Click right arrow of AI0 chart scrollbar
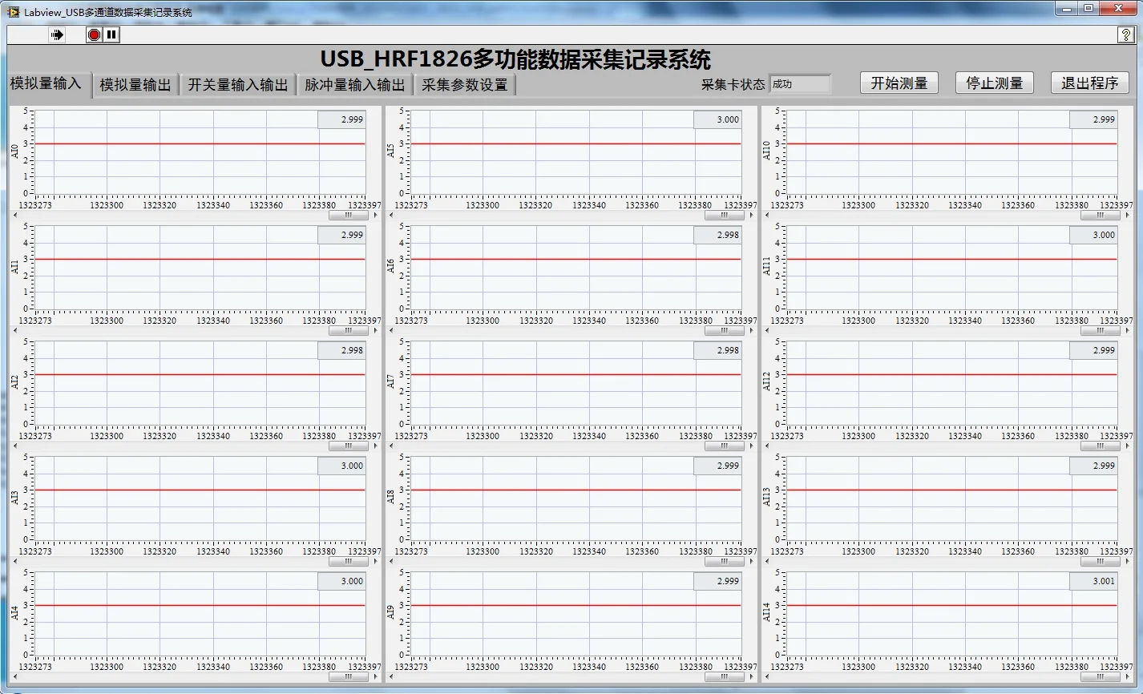The width and height of the screenshot is (1143, 694). click(x=375, y=215)
